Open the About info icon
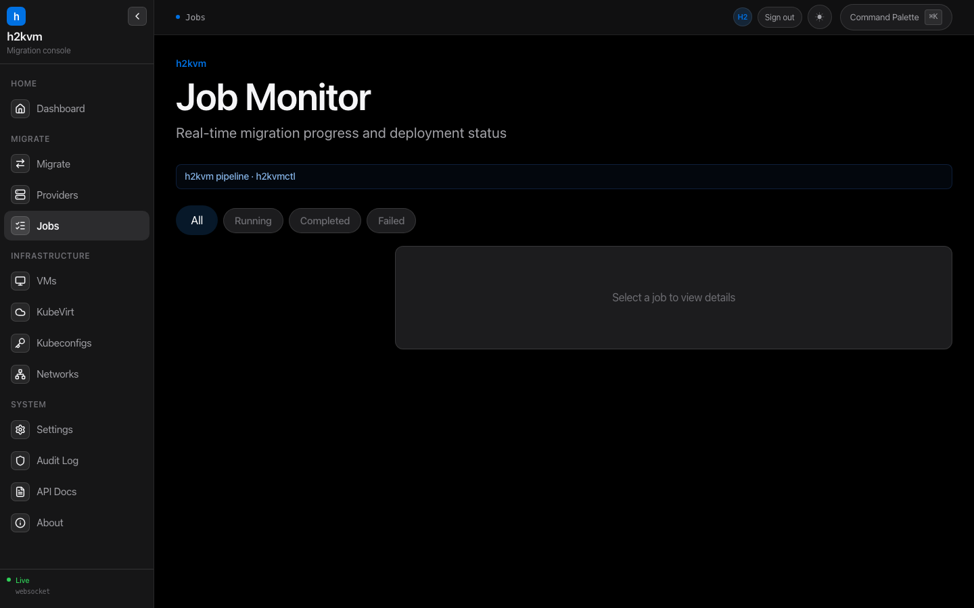The width and height of the screenshot is (974, 608). pyautogui.click(x=20, y=523)
